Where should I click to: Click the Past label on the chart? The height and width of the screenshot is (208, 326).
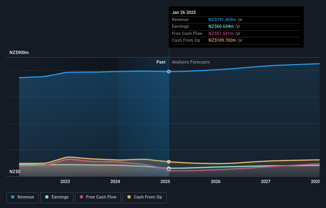[x=161, y=62]
